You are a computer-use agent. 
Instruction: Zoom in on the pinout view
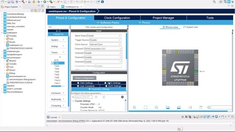tap(134, 107)
